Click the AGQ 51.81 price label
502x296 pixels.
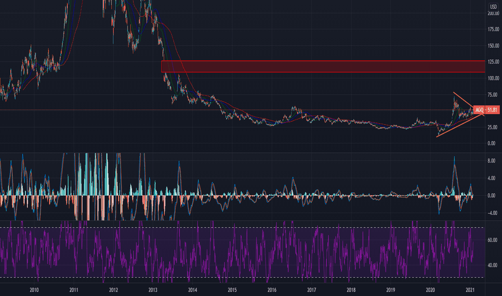(x=486, y=110)
